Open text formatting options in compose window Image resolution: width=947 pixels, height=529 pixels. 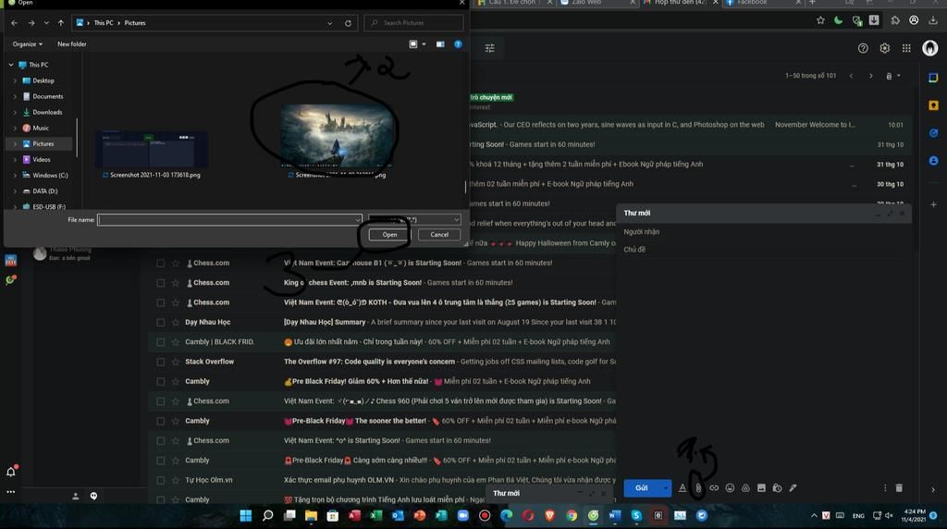point(683,488)
